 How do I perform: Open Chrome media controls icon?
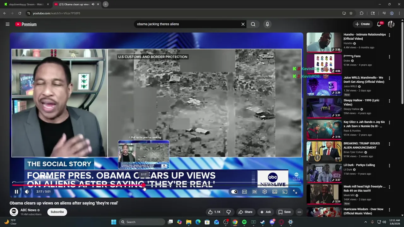coord(384,13)
